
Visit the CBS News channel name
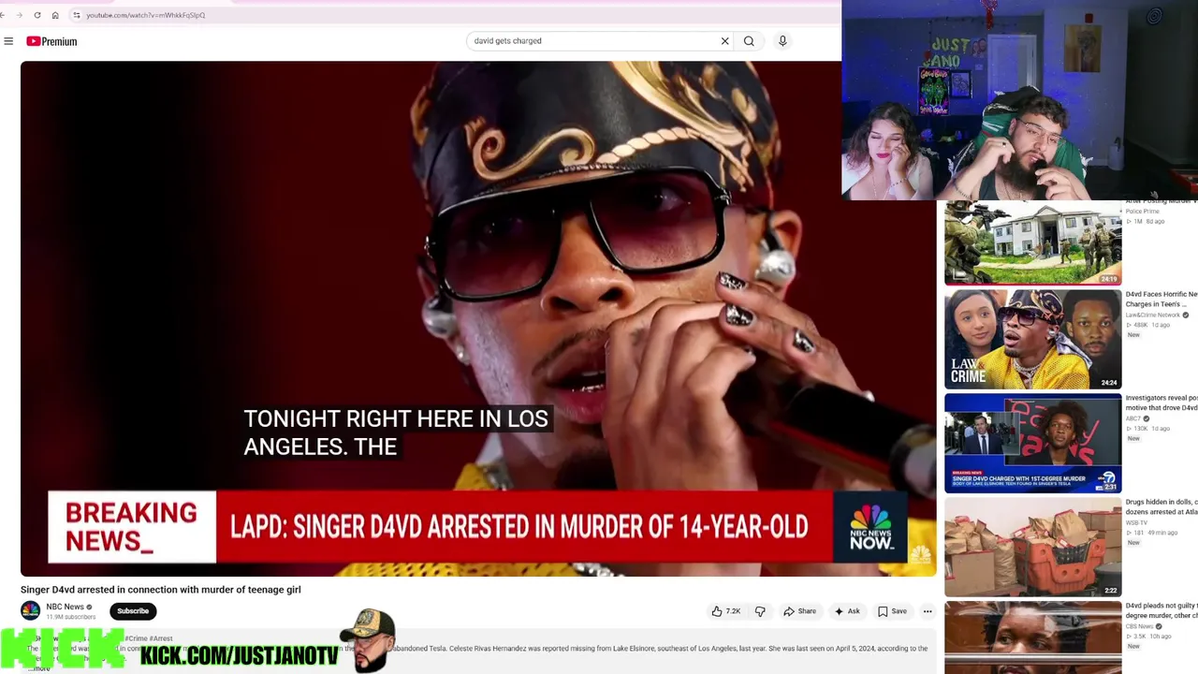1139,627
